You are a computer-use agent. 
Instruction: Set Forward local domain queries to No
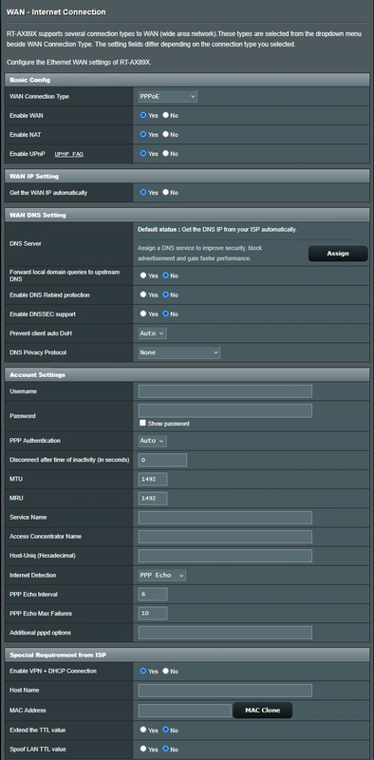click(x=166, y=275)
